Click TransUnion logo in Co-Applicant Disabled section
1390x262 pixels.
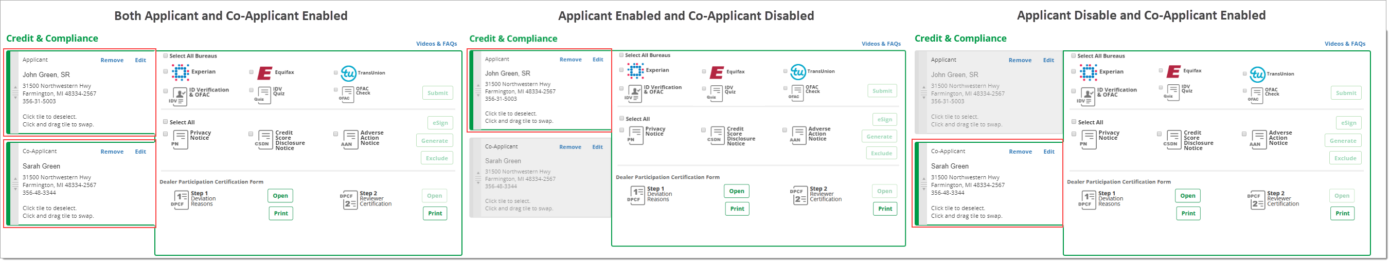pyautogui.click(x=798, y=71)
